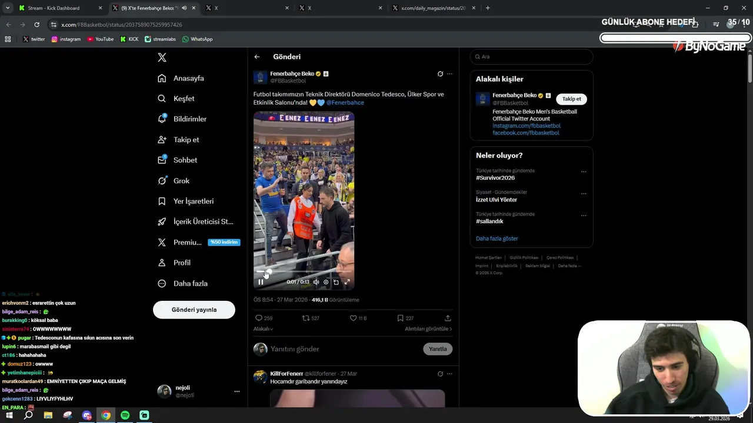Open Windows taskbar search

28,415
